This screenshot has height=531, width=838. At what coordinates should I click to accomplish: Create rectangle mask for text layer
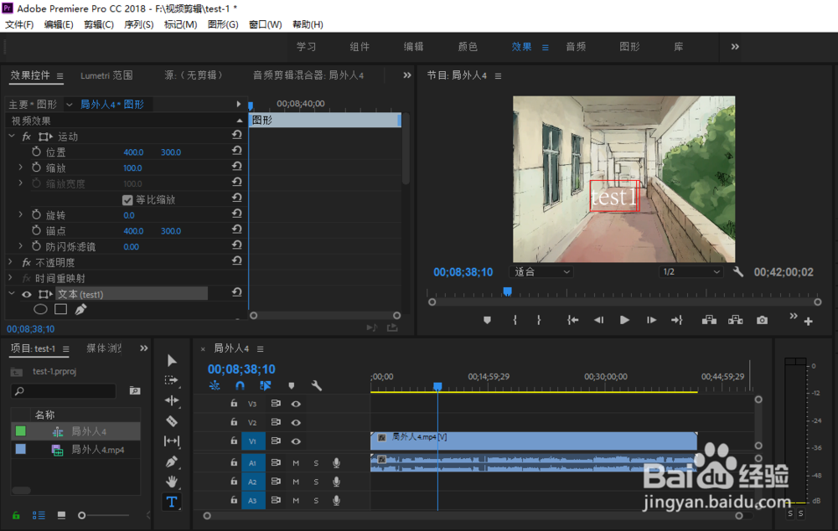(61, 309)
